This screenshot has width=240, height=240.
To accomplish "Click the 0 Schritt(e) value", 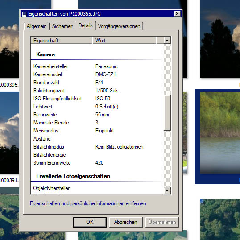I will tap(107, 107).
